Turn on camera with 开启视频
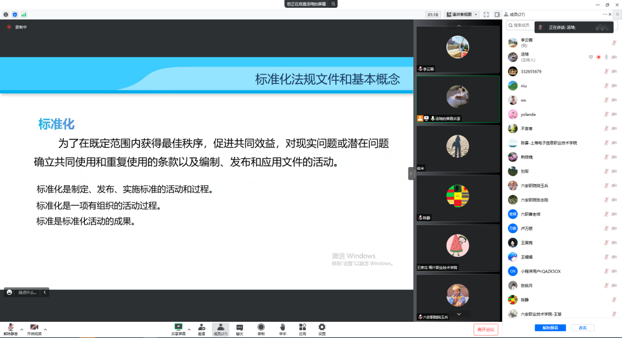 pyautogui.click(x=34, y=329)
